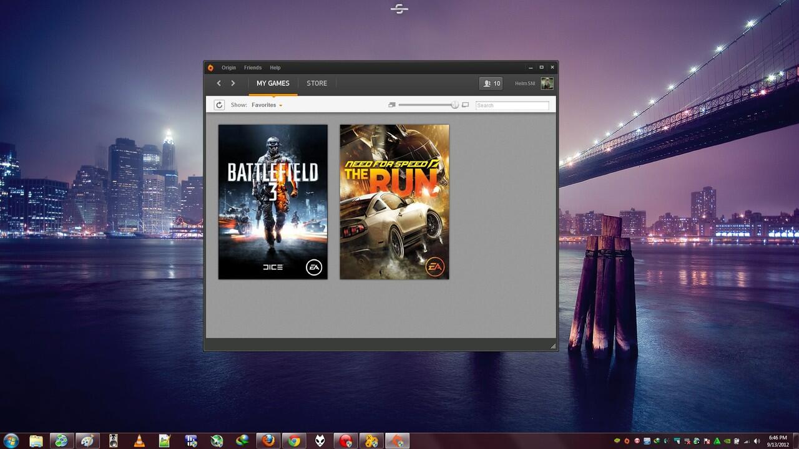Click the Origin logo in the title bar
This screenshot has height=449, width=799.
click(x=210, y=67)
